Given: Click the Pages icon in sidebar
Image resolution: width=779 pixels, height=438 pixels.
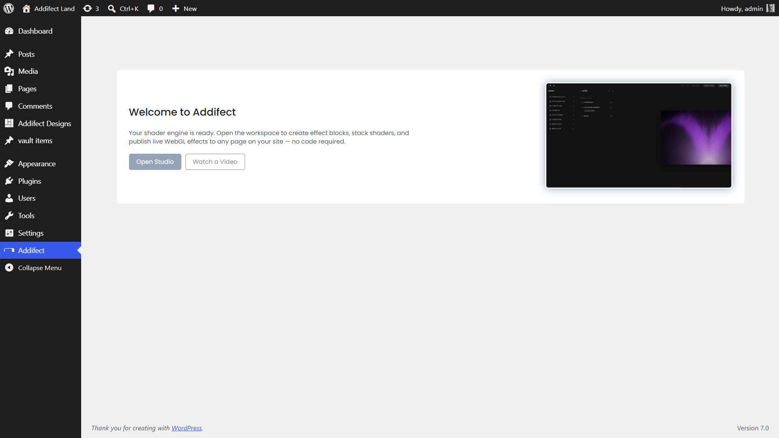Looking at the screenshot, I should click(9, 89).
